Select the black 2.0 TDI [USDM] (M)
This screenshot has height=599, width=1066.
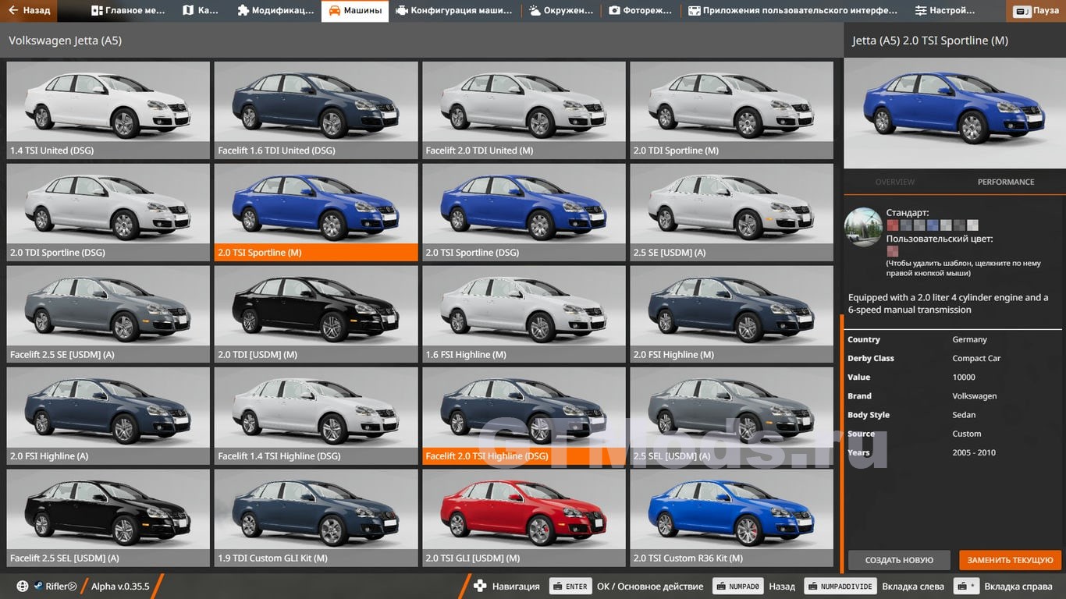(x=316, y=314)
